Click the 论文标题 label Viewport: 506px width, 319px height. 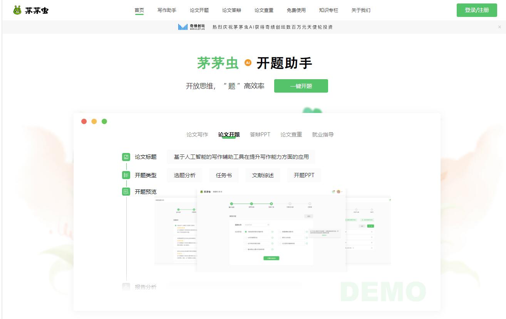(146, 157)
